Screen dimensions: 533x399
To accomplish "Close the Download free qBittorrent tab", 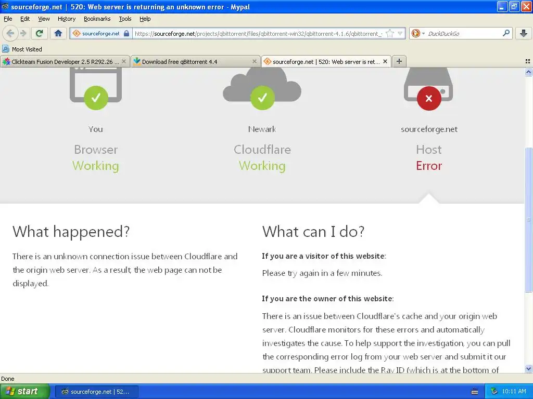I will pyautogui.click(x=254, y=61).
